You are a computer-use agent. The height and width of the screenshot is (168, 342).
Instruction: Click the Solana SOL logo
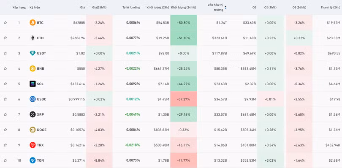(x=33, y=84)
